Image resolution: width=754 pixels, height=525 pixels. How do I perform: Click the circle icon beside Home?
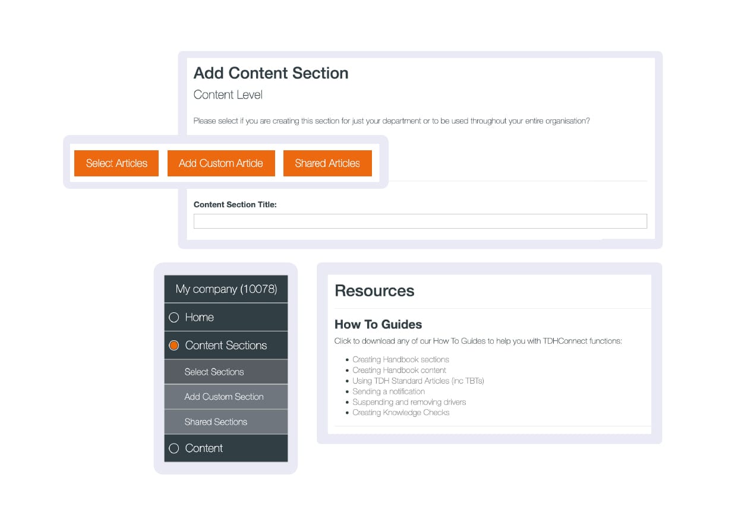pyautogui.click(x=174, y=318)
